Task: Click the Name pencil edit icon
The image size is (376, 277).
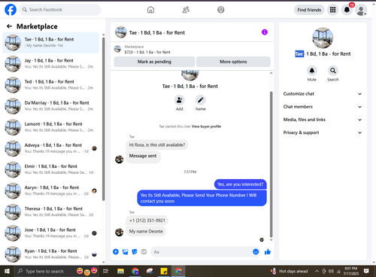Action: pyautogui.click(x=201, y=100)
